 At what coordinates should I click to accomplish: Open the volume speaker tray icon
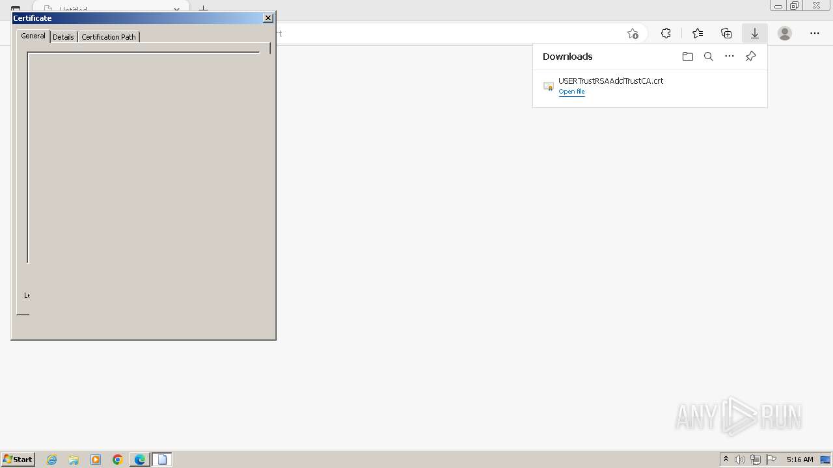740,460
